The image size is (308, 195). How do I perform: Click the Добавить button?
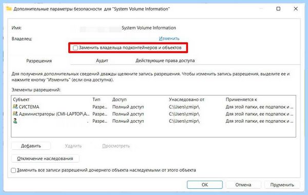[31, 146]
